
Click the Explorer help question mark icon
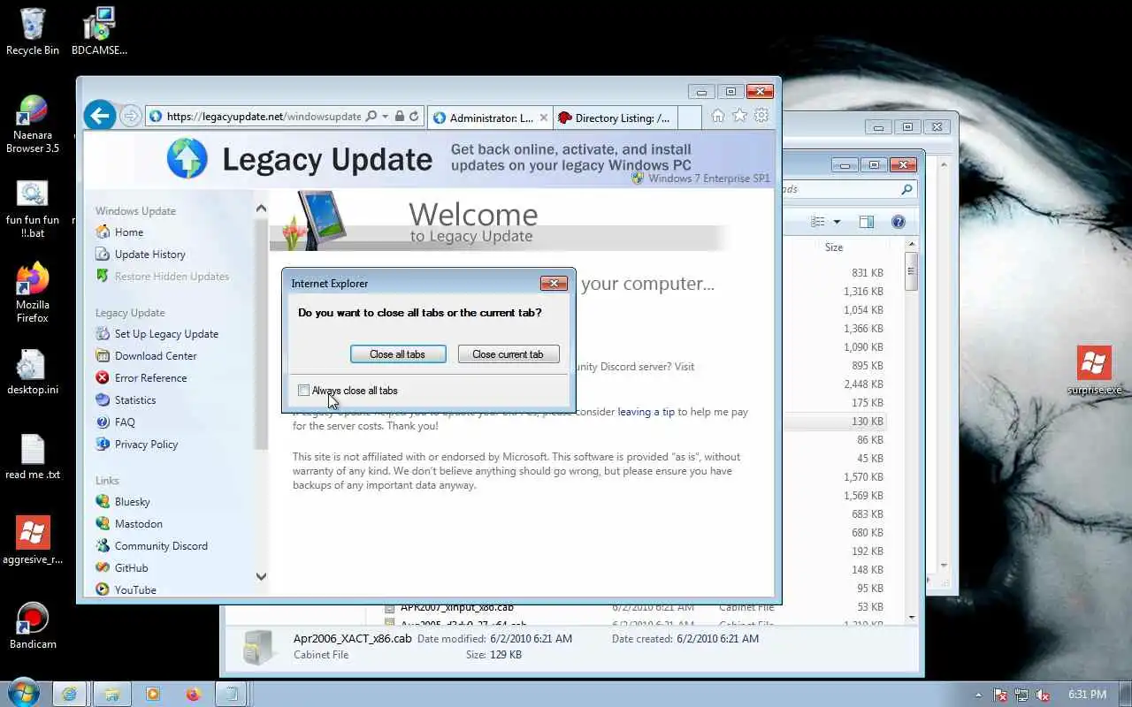pos(899,222)
